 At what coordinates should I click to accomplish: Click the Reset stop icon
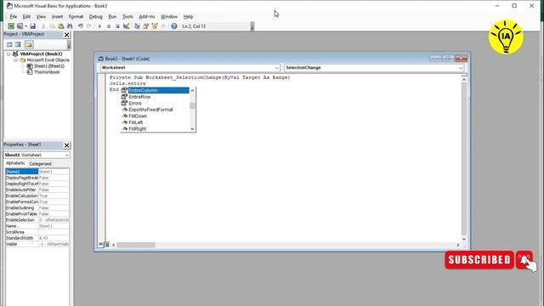(117, 26)
